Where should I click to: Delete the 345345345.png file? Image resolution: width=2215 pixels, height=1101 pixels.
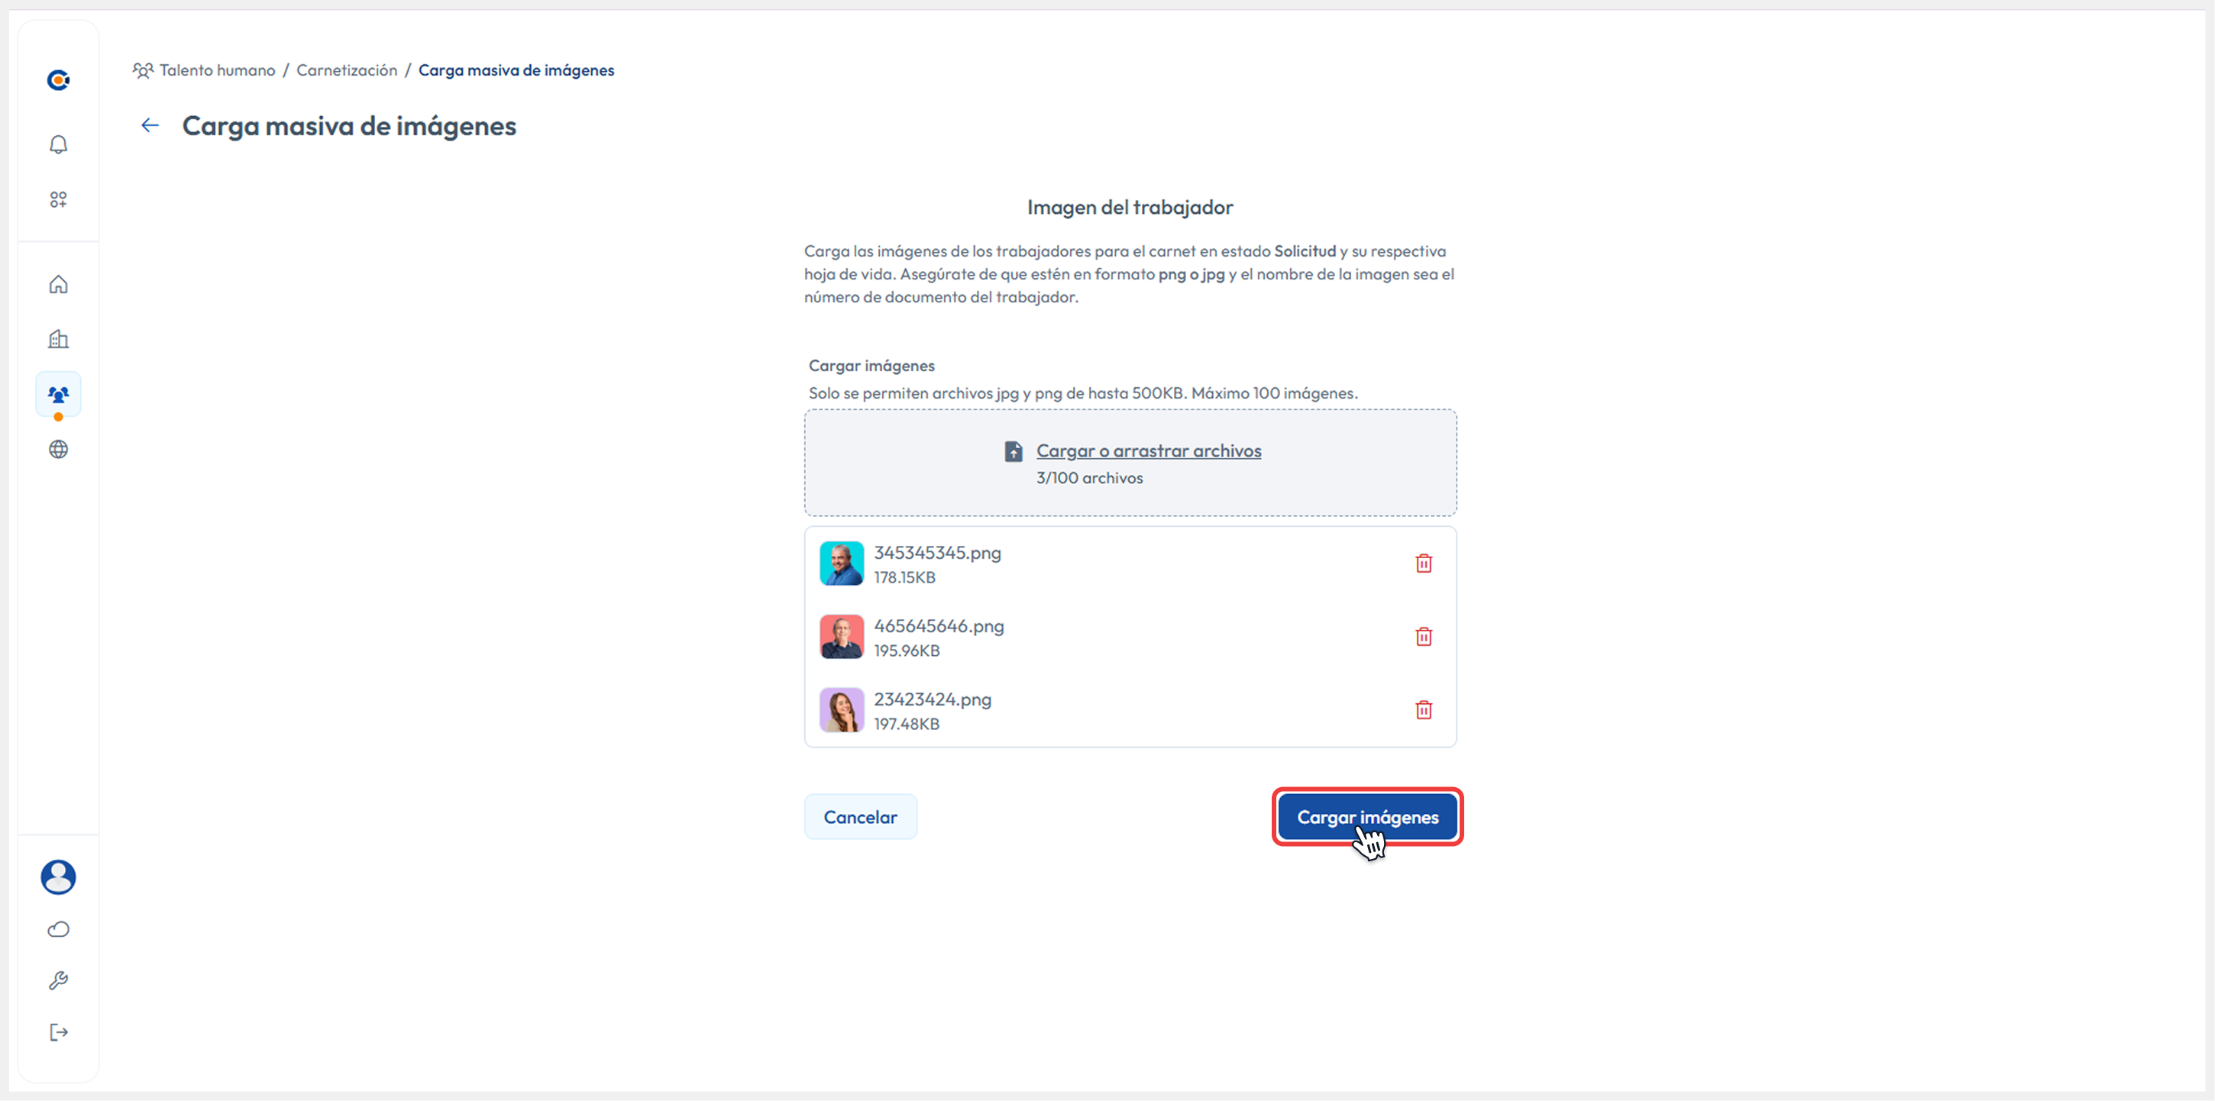(1423, 563)
